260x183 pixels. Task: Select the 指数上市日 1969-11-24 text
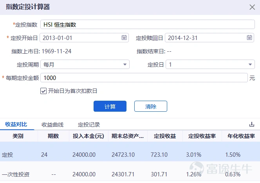tap(41, 51)
